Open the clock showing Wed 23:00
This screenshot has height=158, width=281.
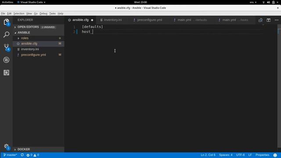140,2
